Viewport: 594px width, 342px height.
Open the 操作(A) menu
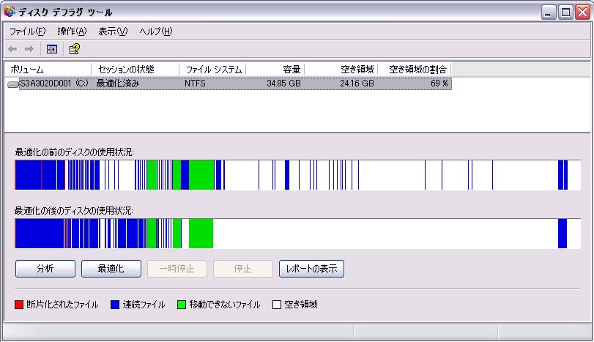coord(72,31)
